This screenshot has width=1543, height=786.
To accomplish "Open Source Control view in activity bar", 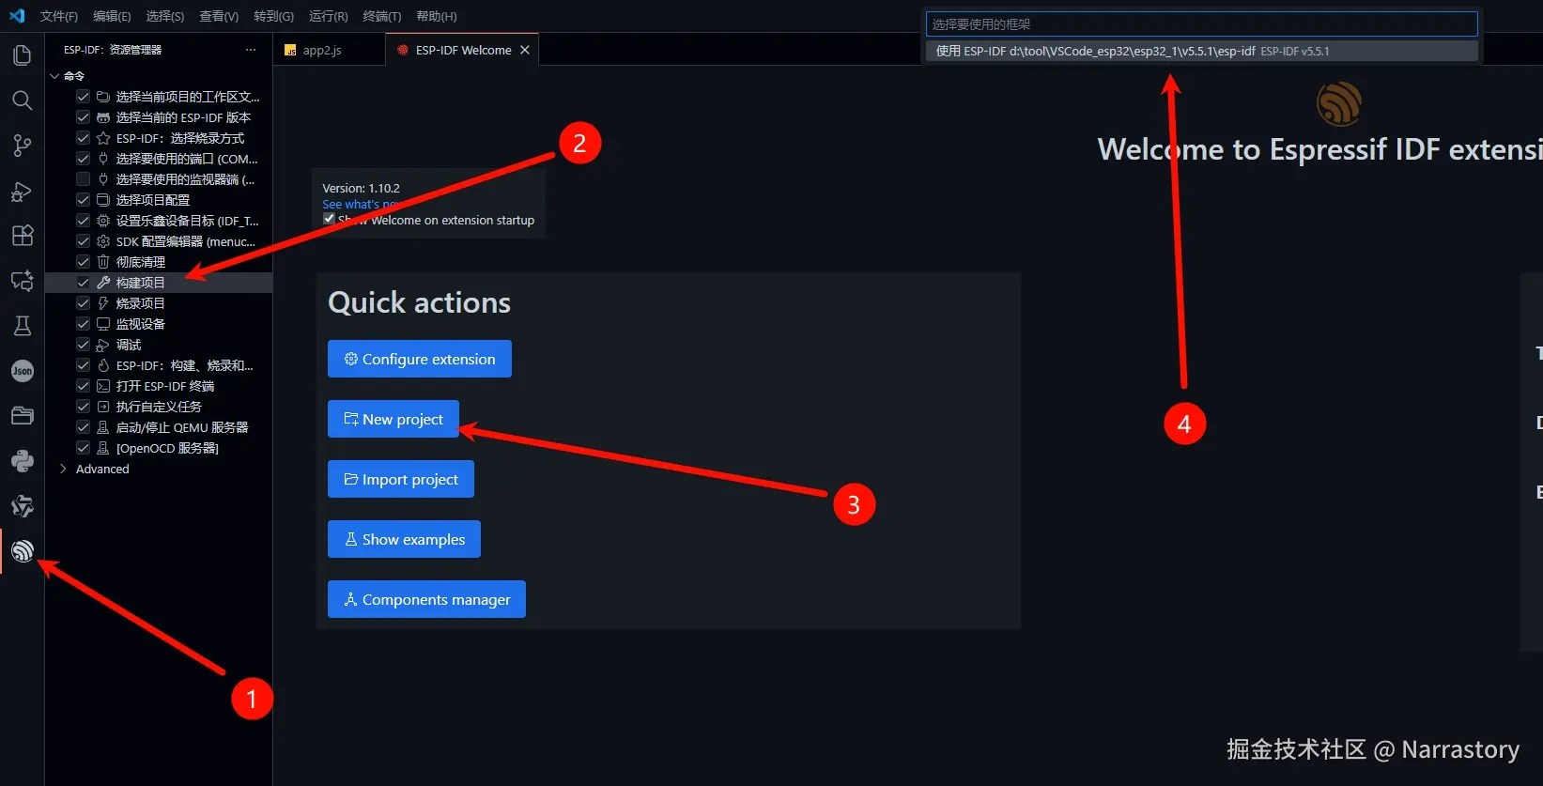I will point(22,146).
